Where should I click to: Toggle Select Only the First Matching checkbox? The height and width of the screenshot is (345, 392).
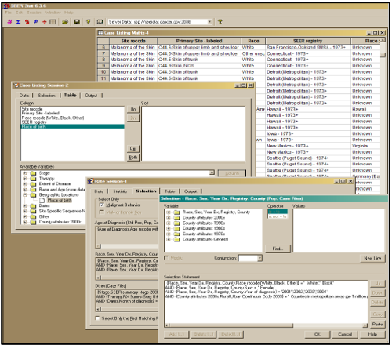(97, 318)
